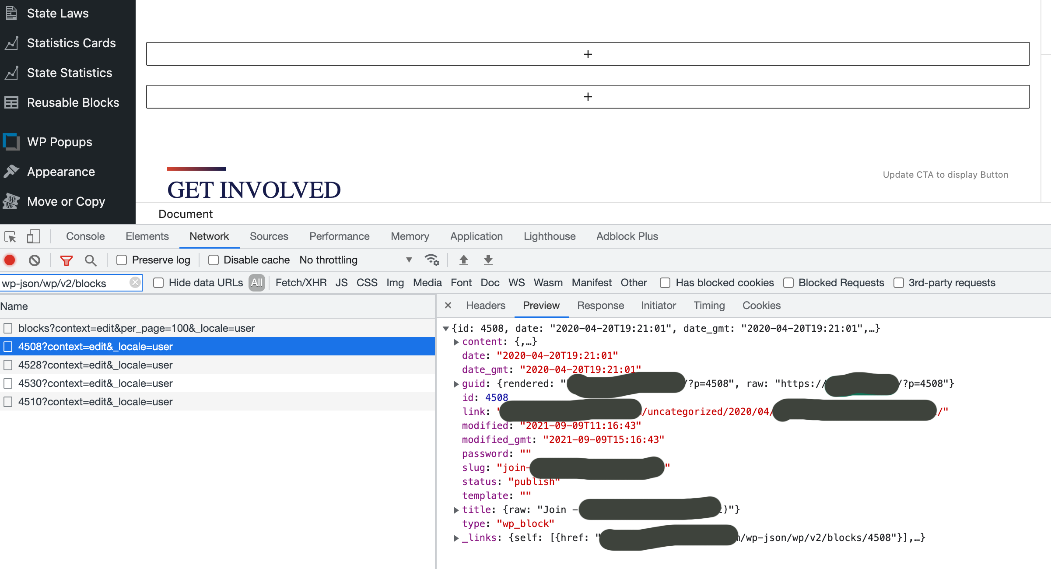This screenshot has height=569, width=1051.
Task: Open Reusable Blocks in the sidebar
Action: coord(73,102)
